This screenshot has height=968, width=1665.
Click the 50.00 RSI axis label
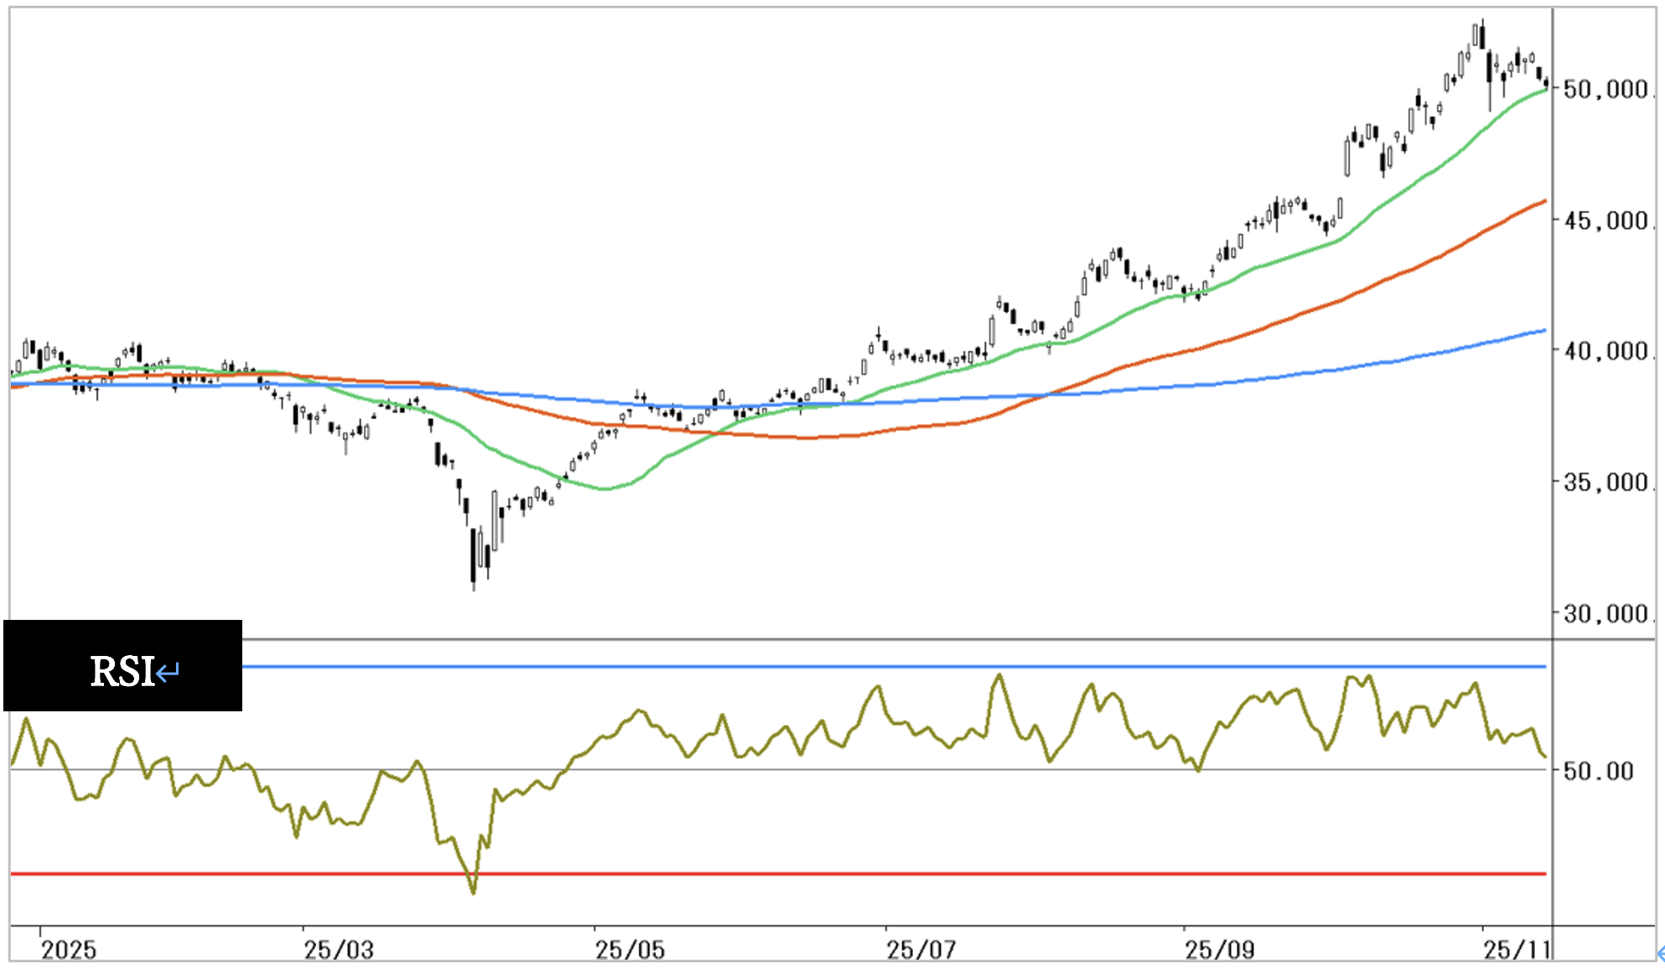(1598, 771)
